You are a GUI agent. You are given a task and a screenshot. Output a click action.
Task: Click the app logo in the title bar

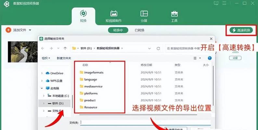click(x=6, y=4)
